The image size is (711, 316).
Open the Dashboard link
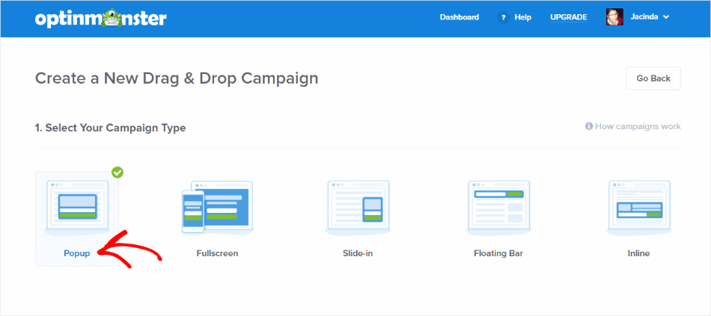click(460, 17)
